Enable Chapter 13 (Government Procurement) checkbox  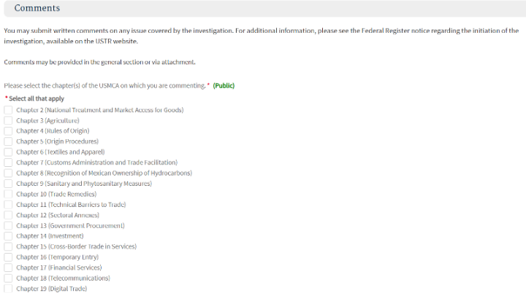pyautogui.click(x=8, y=226)
